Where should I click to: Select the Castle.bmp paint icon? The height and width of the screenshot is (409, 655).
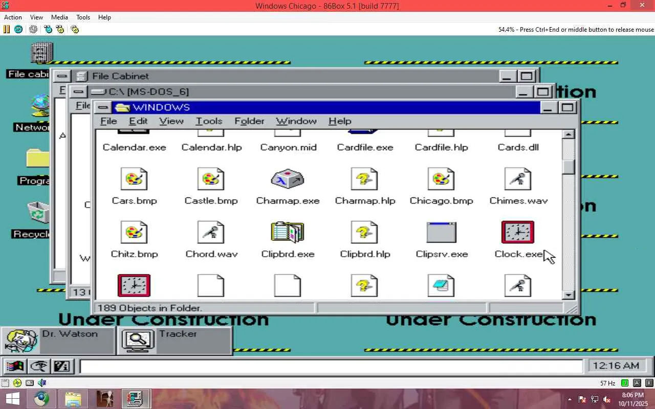click(x=211, y=179)
